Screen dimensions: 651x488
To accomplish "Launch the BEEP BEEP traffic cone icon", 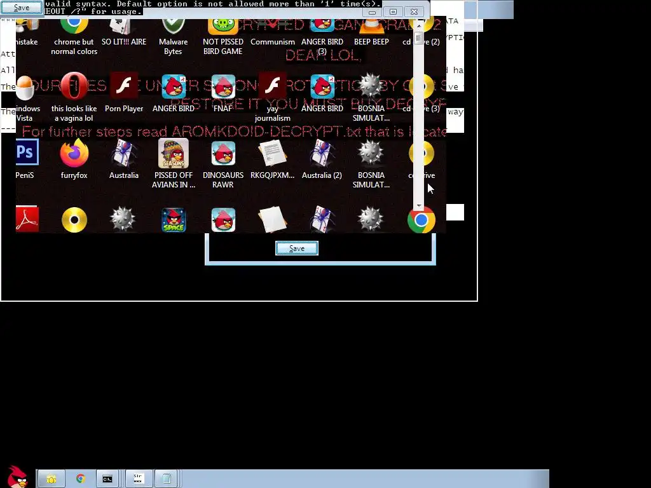I will [x=371, y=33].
